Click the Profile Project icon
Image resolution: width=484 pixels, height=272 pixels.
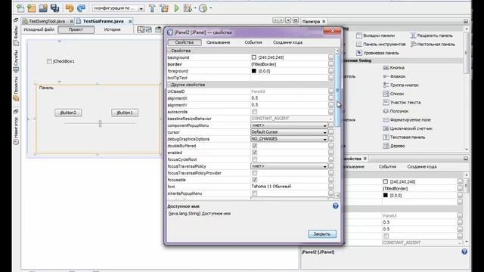[203, 8]
